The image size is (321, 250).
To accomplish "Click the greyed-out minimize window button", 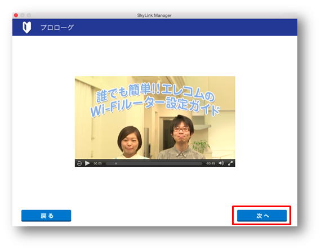I will pyautogui.click(x=23, y=15).
